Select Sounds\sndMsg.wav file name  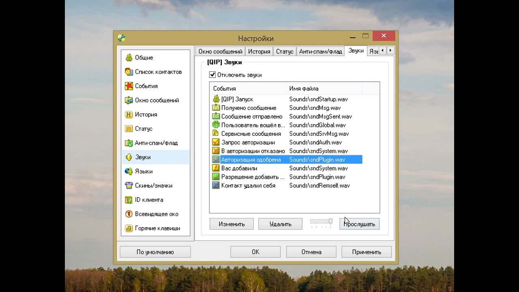[x=315, y=108]
